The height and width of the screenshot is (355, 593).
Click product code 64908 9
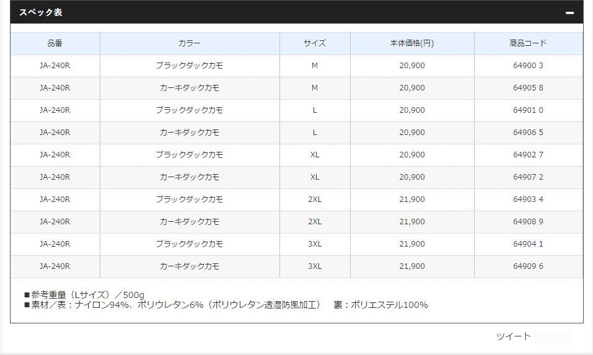[528, 222]
